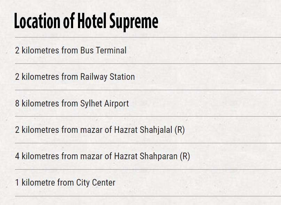Viewport: 281px width, 205px height.
Task: Select the "City Center" text
Action: [x=96, y=183]
